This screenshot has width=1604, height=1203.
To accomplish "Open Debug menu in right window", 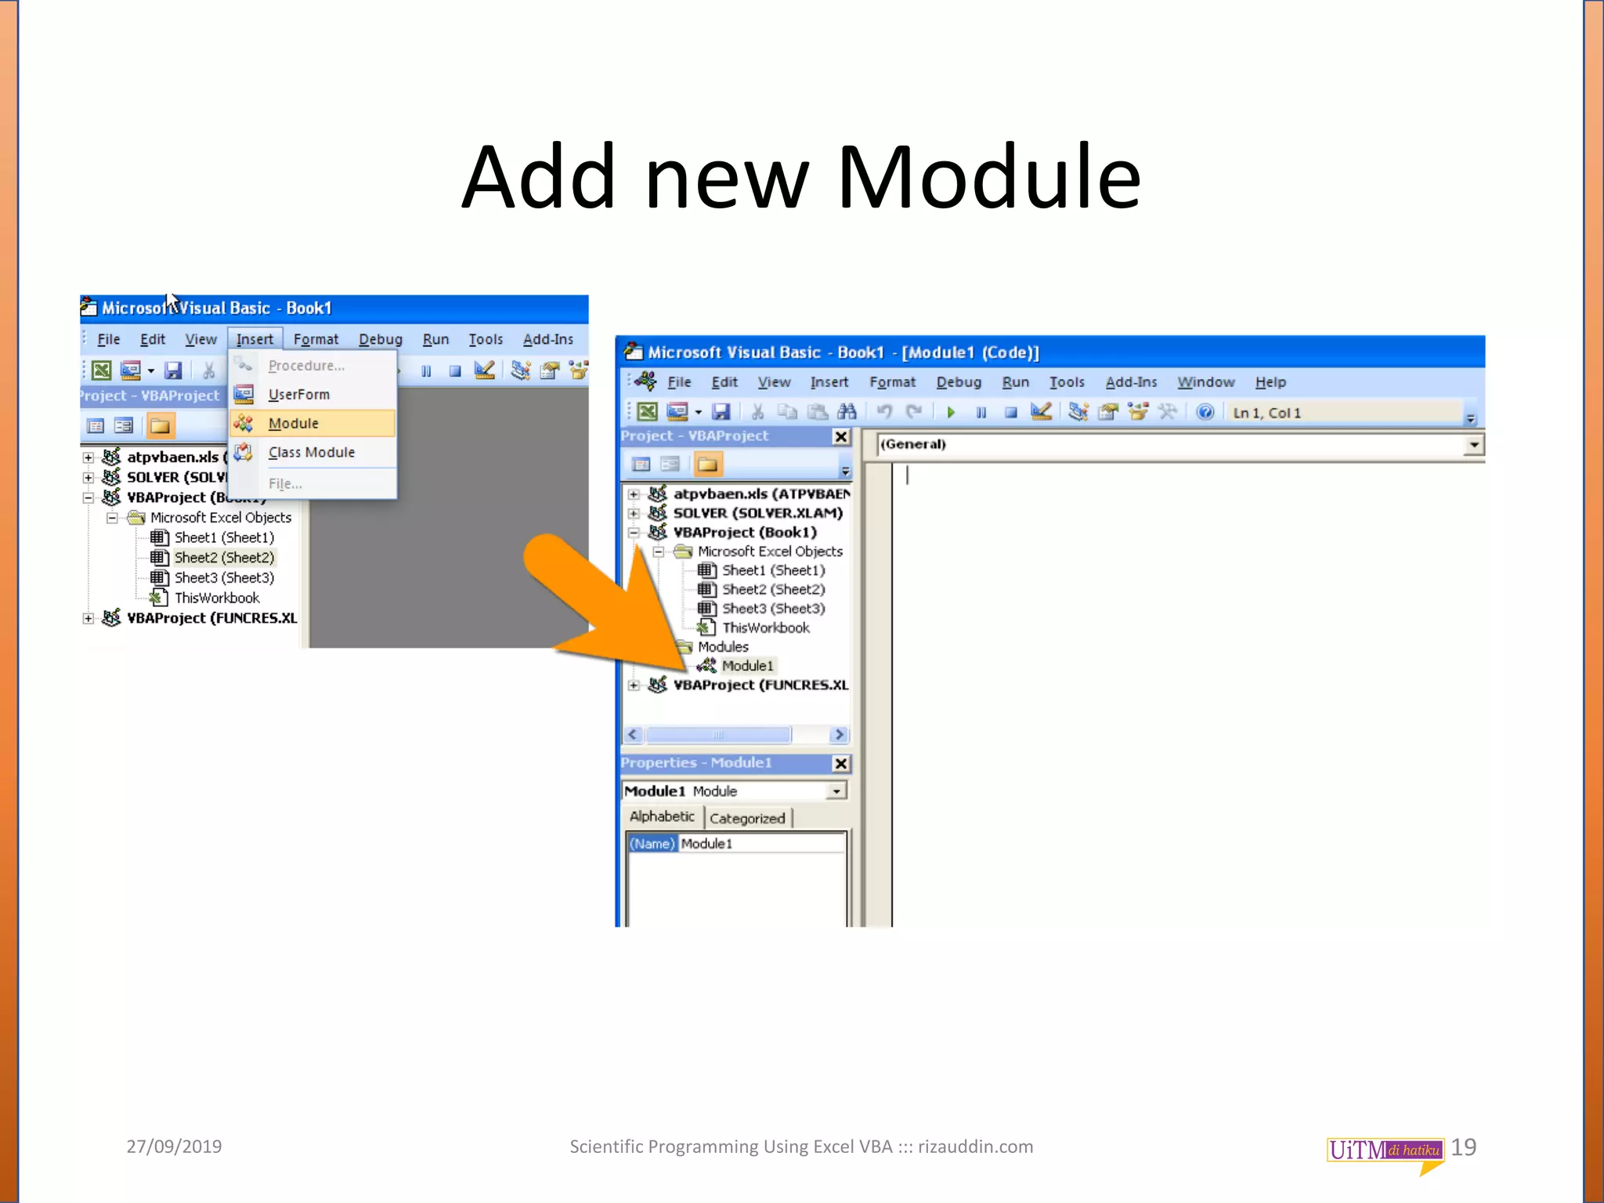I will [959, 382].
